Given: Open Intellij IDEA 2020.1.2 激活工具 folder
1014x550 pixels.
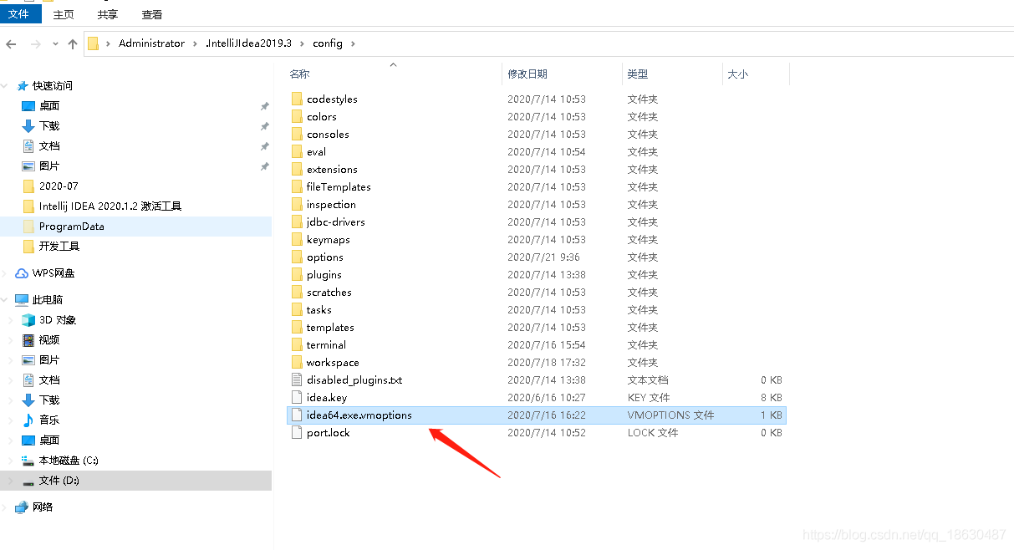Looking at the screenshot, I should tap(110, 206).
